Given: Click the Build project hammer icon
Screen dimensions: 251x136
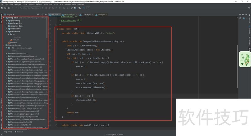Looking at the screenshot, I should tap(20, 8).
